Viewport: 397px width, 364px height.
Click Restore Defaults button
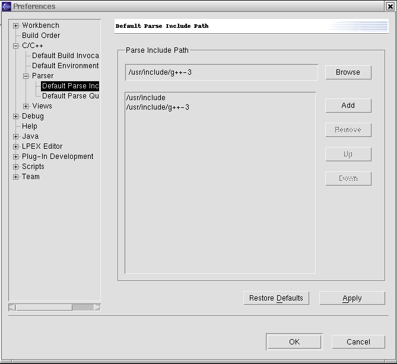tap(276, 298)
